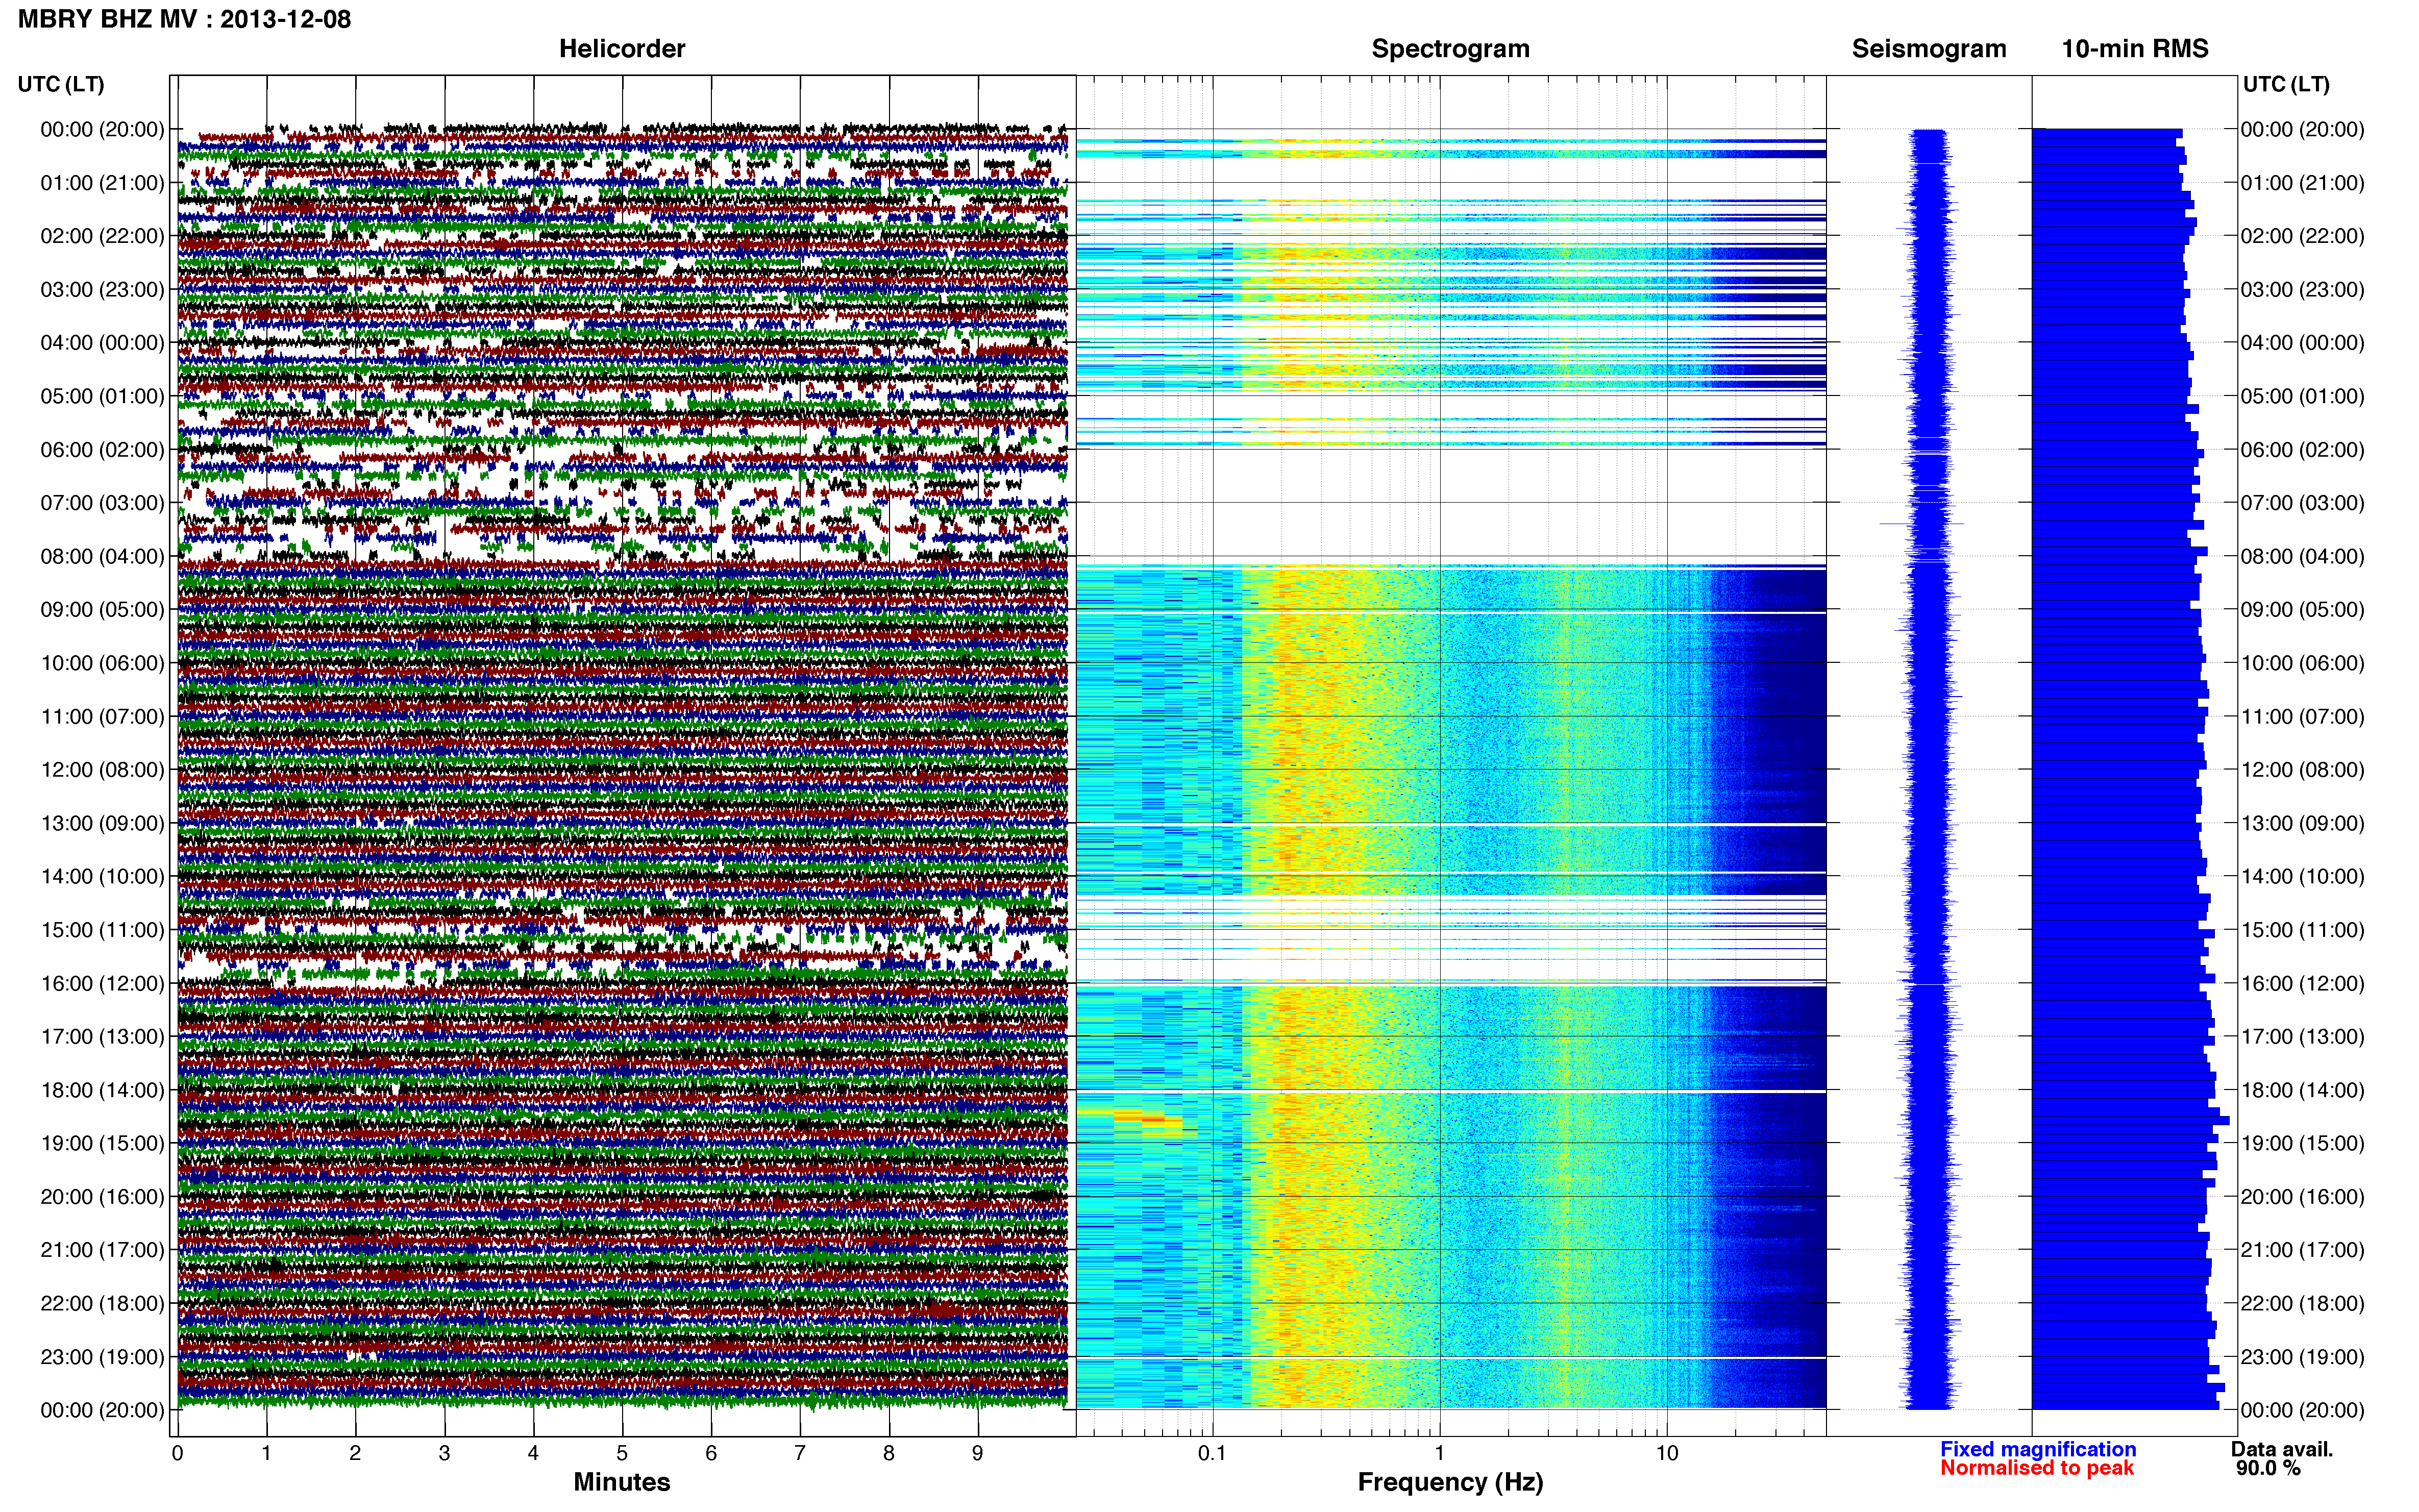Click helicorder time label "08:00 (04:00)"
2419x1512 pixels.
(x=102, y=556)
